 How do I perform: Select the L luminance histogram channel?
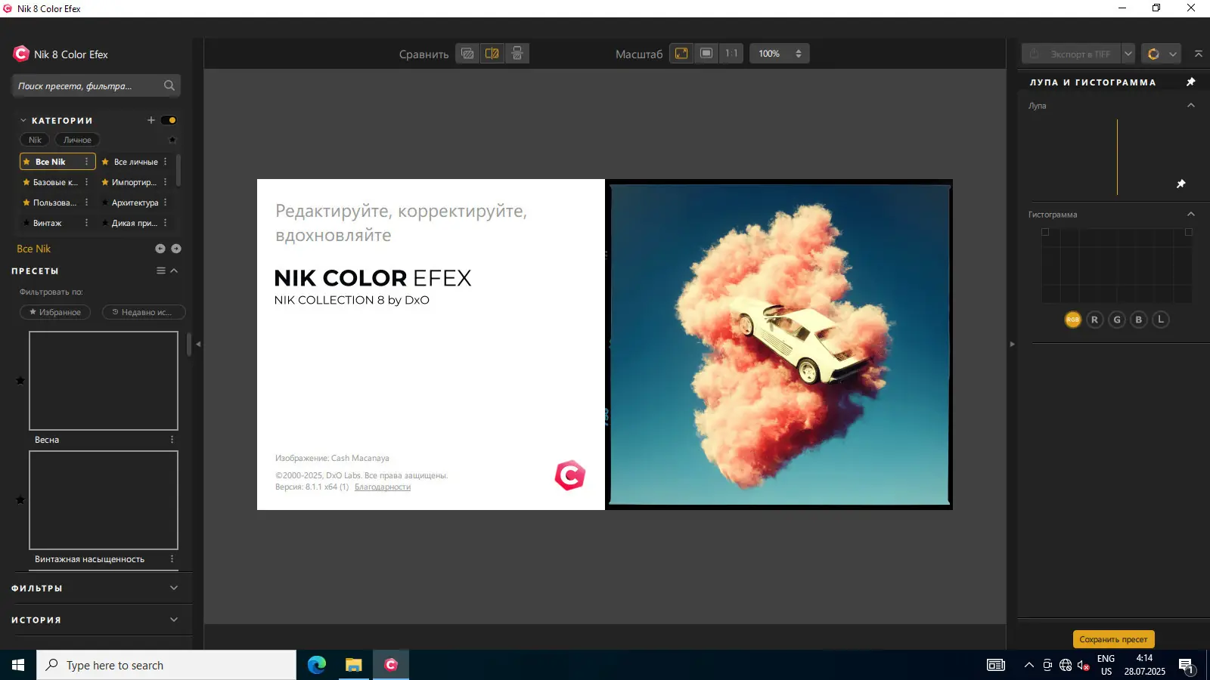[x=1161, y=320]
